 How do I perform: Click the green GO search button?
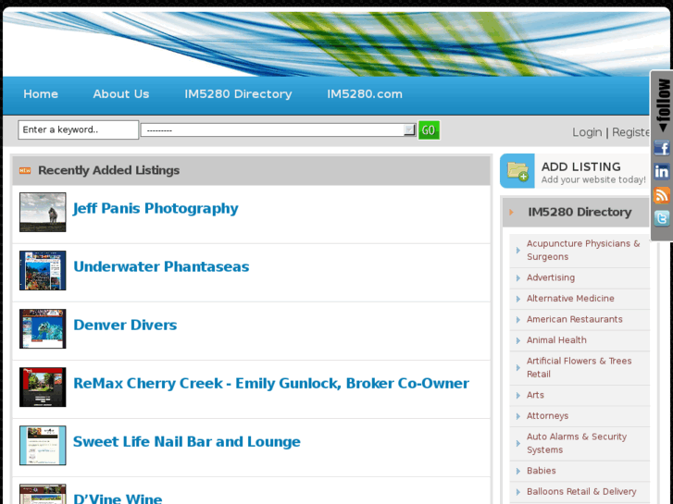(x=429, y=130)
